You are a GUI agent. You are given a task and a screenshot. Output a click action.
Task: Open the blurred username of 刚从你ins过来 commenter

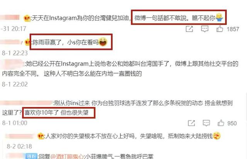(27, 103)
